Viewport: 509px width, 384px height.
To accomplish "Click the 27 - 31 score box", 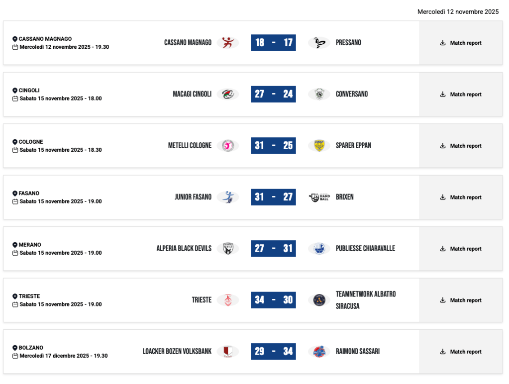I will tap(273, 249).
